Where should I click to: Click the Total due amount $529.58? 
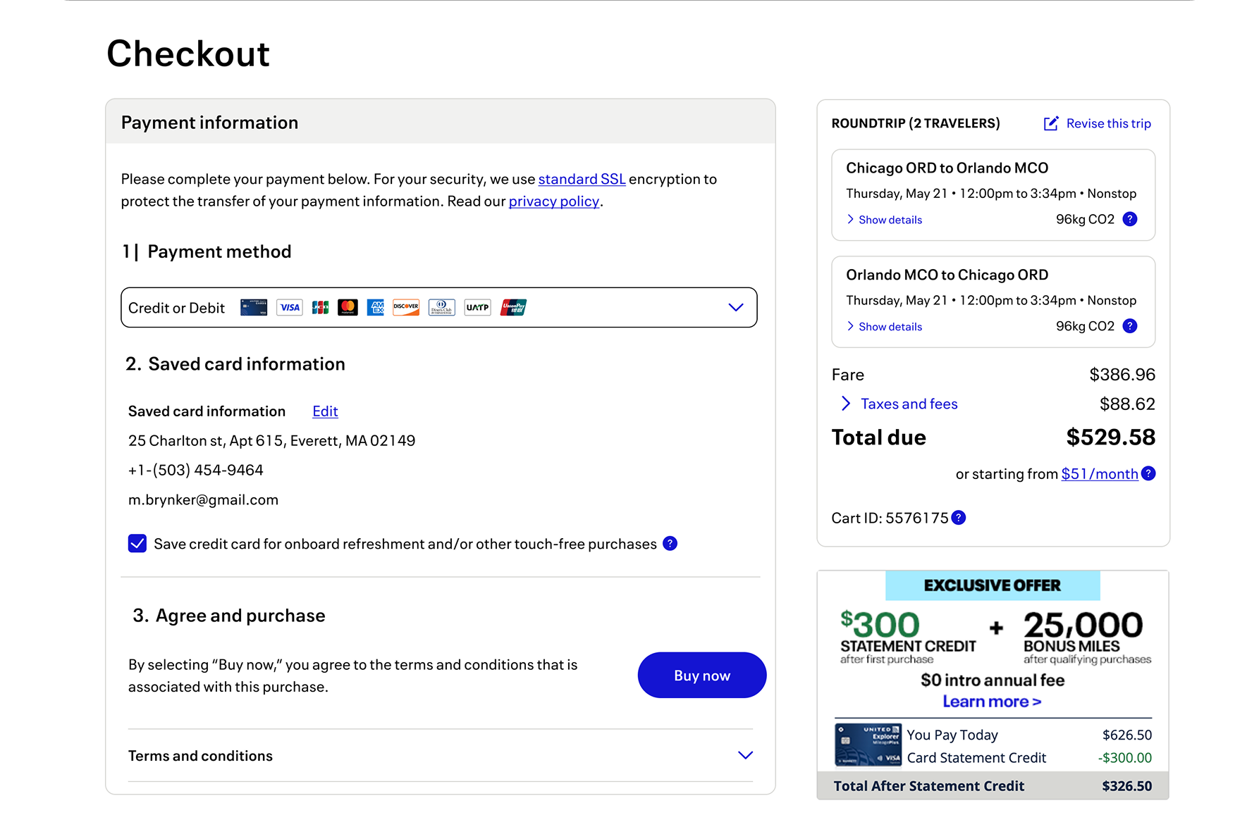tap(1111, 437)
